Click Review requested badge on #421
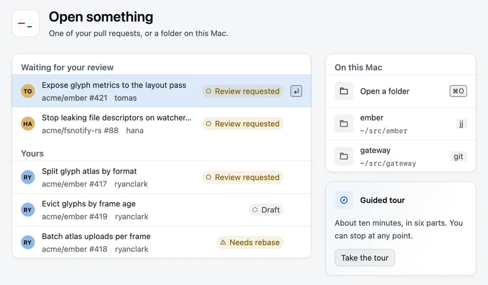Image resolution: width=488 pixels, height=285 pixels. 243,91
